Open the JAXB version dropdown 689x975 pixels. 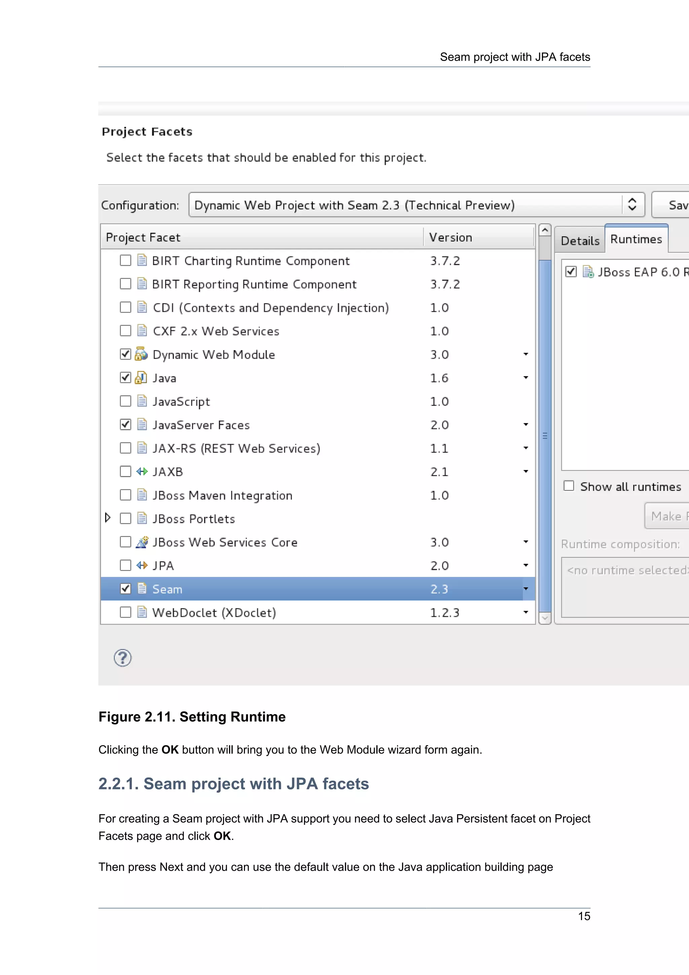click(525, 471)
